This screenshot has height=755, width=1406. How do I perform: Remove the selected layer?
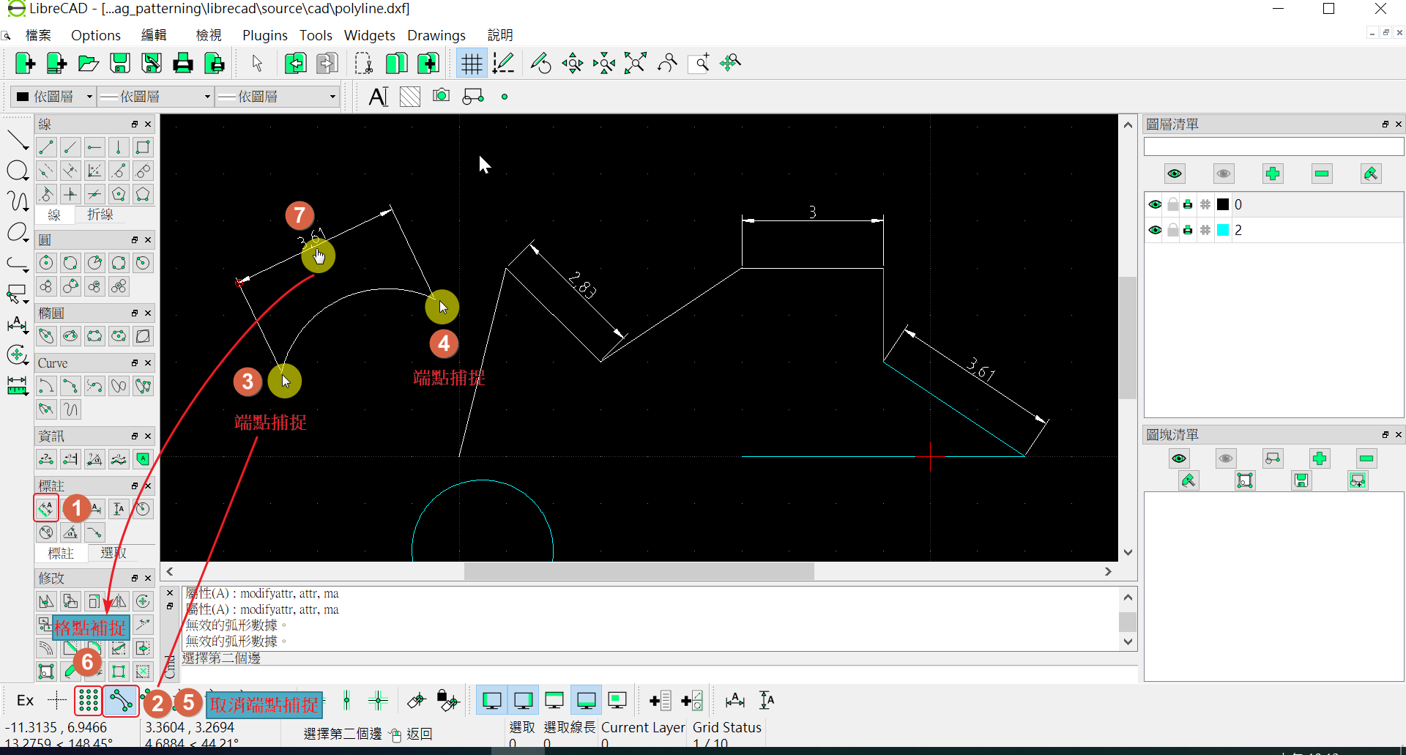tap(1322, 174)
